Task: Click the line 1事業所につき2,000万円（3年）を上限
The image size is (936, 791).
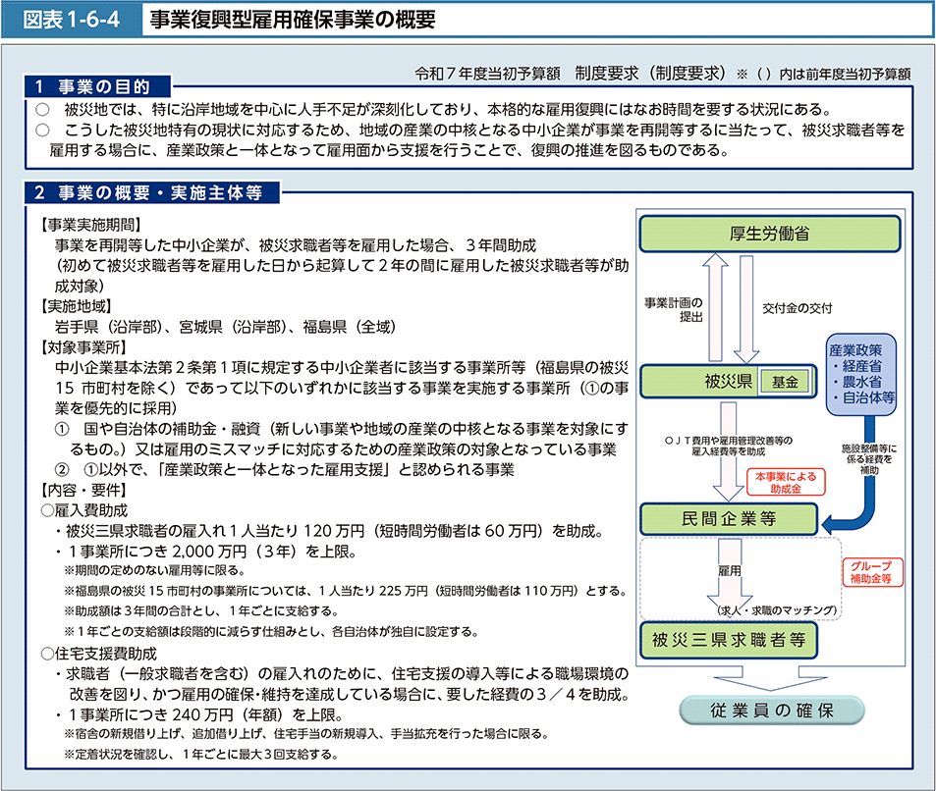Action: pyautogui.click(x=206, y=552)
